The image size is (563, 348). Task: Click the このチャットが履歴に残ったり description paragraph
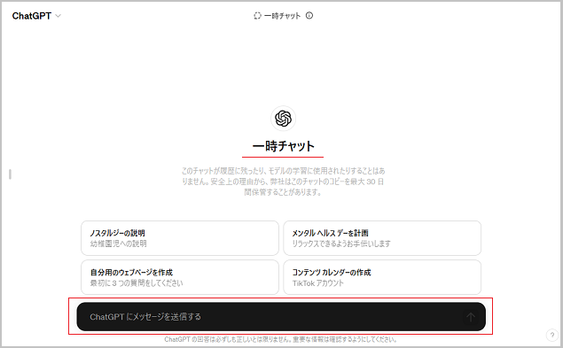[283, 182]
